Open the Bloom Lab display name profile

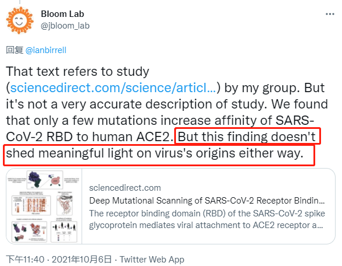(62, 14)
